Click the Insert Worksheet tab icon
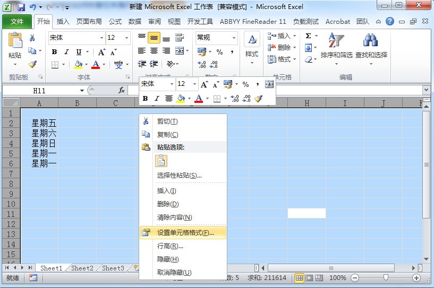This screenshot has height=288, width=434. [x=135, y=267]
